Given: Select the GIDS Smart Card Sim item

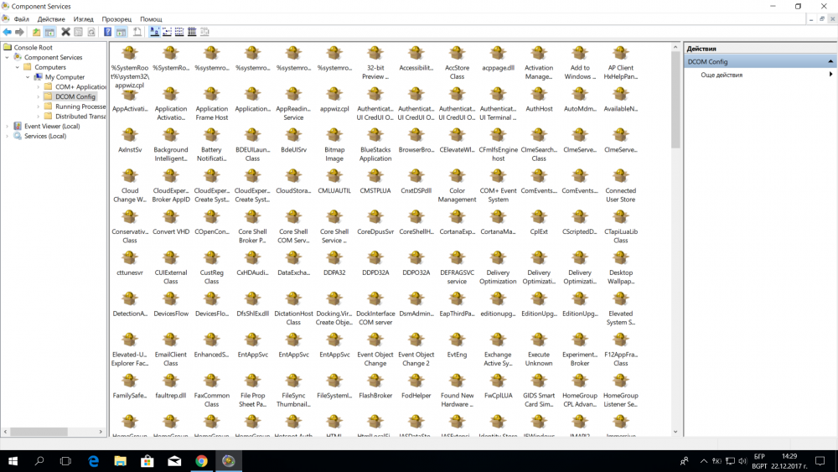Looking at the screenshot, I should (539, 390).
